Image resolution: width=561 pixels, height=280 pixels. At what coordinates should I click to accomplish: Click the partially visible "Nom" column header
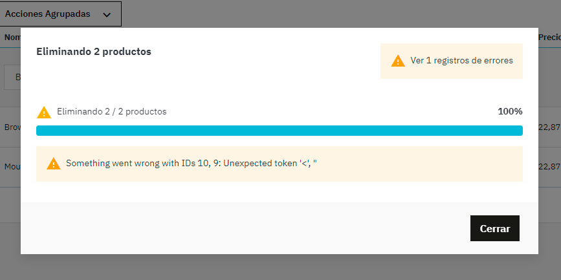[12, 38]
